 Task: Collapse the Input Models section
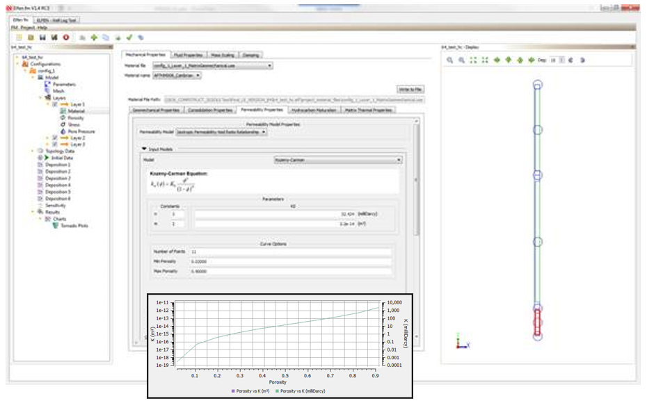(144, 149)
